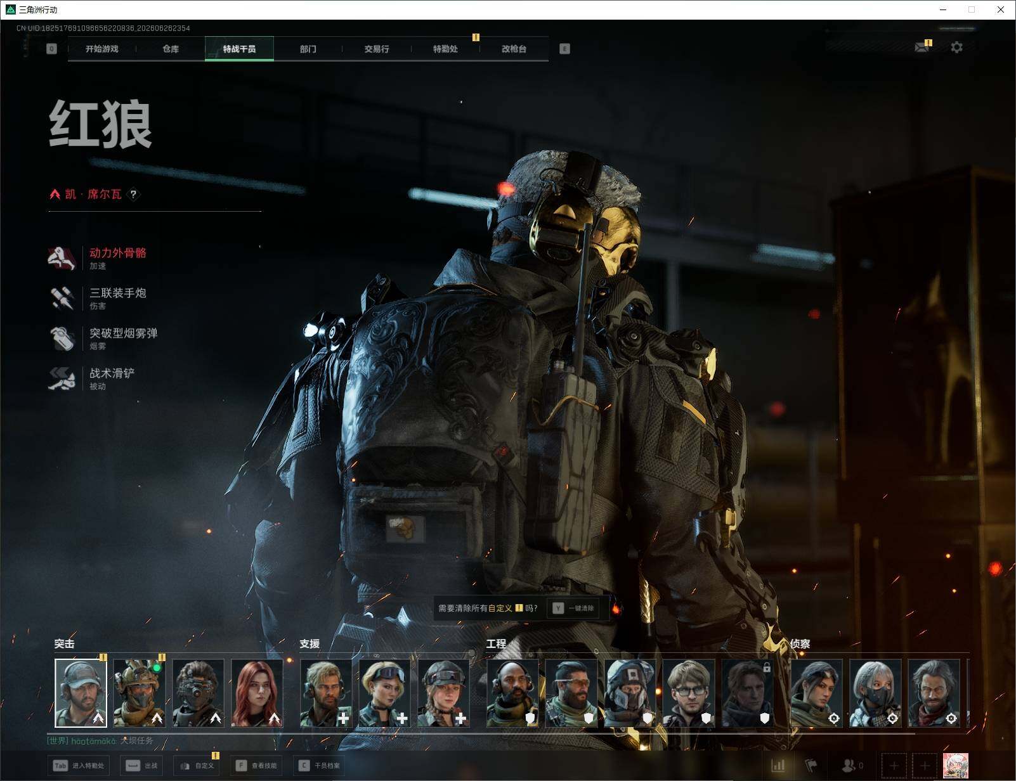Select the first recon operator portrait
The height and width of the screenshot is (781, 1016).
coord(816,693)
